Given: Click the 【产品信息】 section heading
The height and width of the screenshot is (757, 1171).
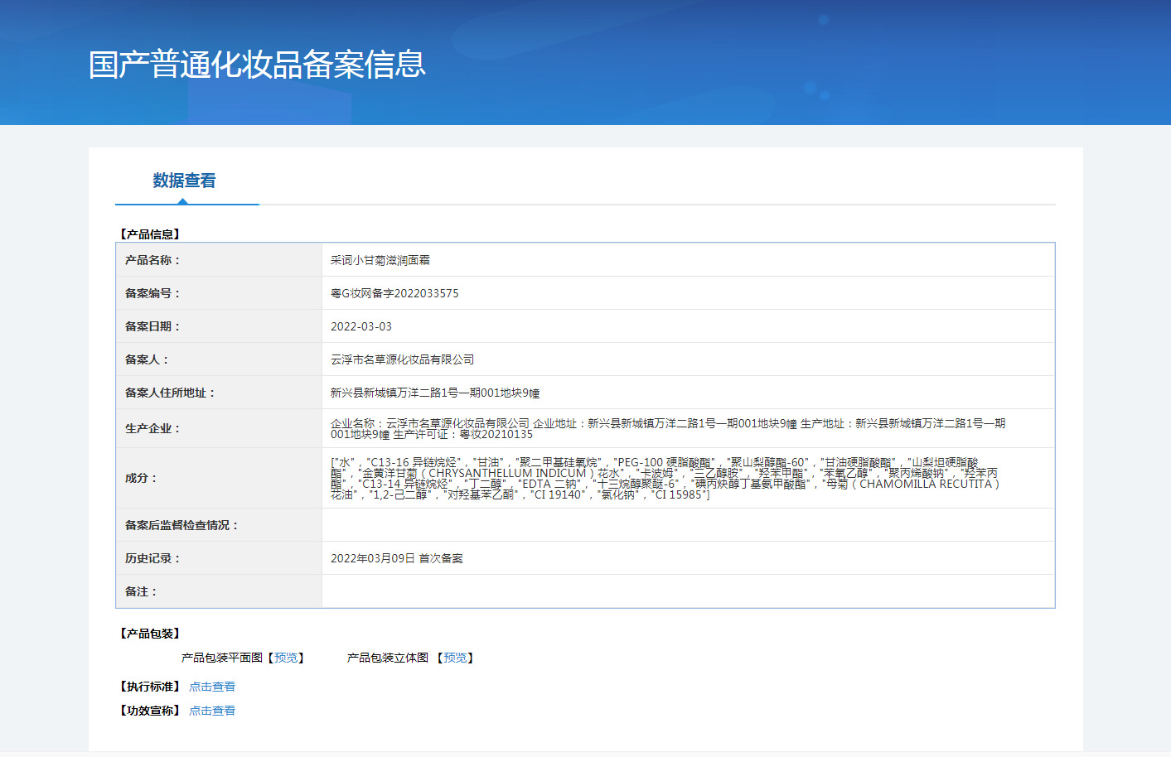Looking at the screenshot, I should 150,234.
